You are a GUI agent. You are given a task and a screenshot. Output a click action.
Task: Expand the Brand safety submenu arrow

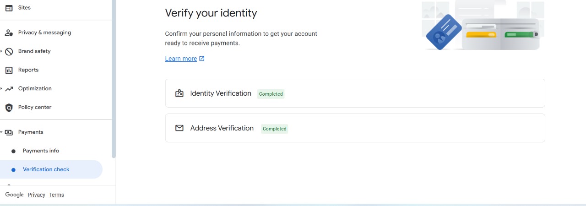(1, 51)
